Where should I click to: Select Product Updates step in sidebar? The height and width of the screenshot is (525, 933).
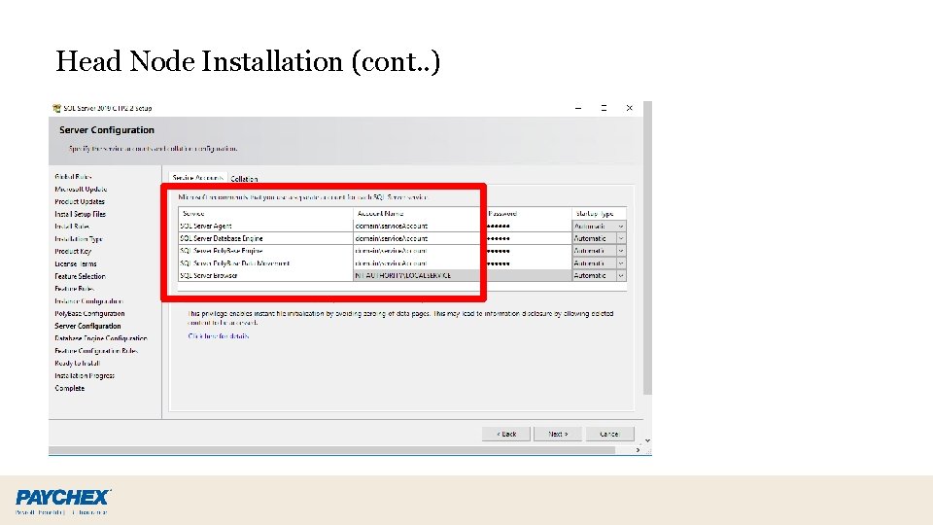(80, 202)
